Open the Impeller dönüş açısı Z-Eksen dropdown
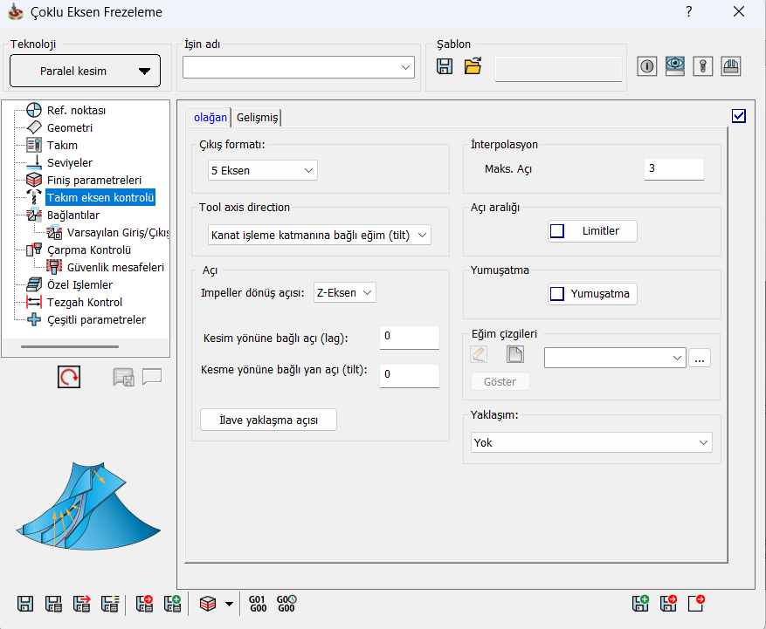The height and width of the screenshot is (629, 766). click(x=344, y=293)
